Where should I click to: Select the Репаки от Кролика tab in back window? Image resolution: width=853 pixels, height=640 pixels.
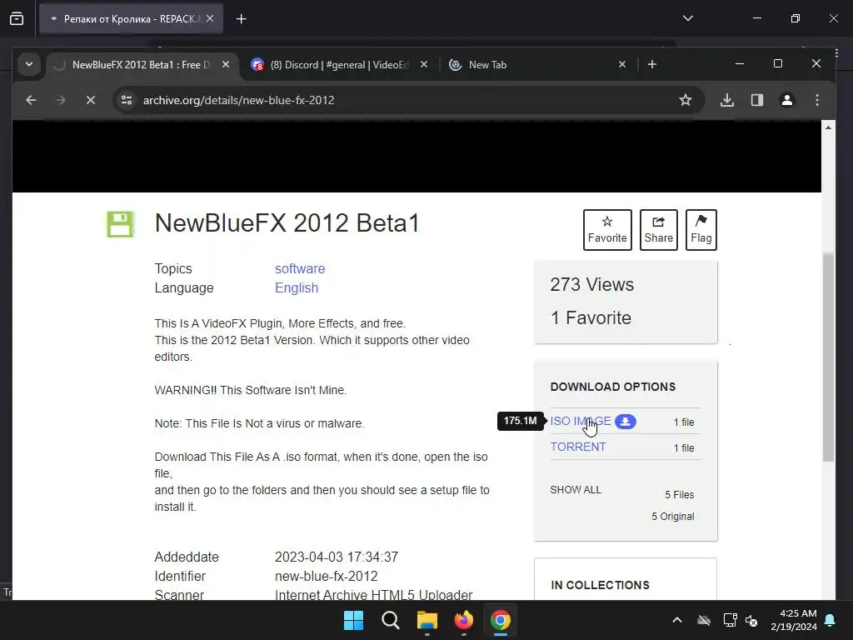tap(131, 19)
